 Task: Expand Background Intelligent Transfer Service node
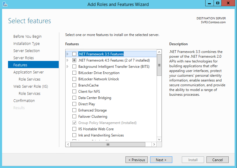tap(67, 67)
